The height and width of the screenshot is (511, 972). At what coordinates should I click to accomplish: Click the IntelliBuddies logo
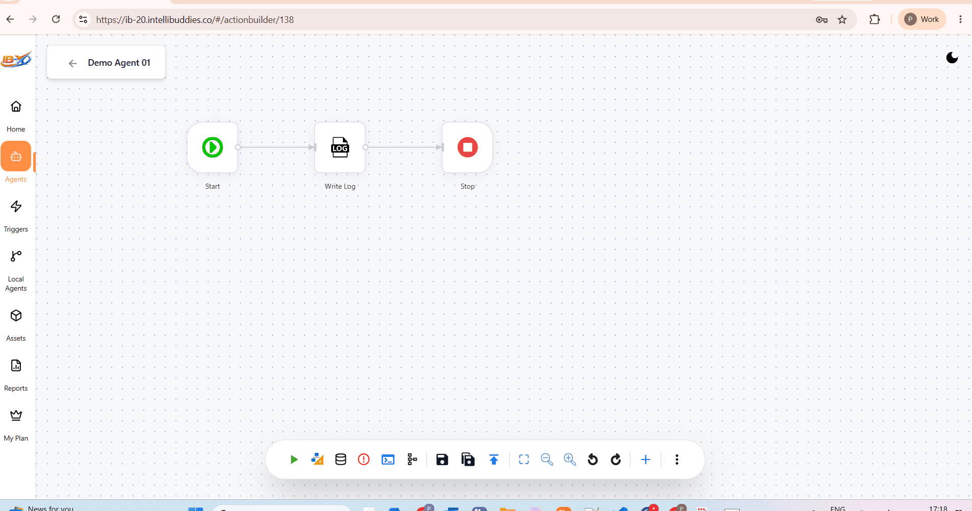pos(16,60)
